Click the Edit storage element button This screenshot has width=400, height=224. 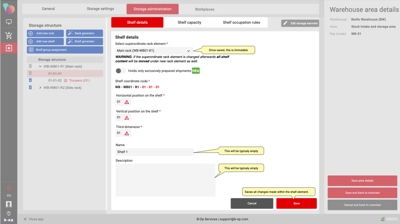point(300,23)
